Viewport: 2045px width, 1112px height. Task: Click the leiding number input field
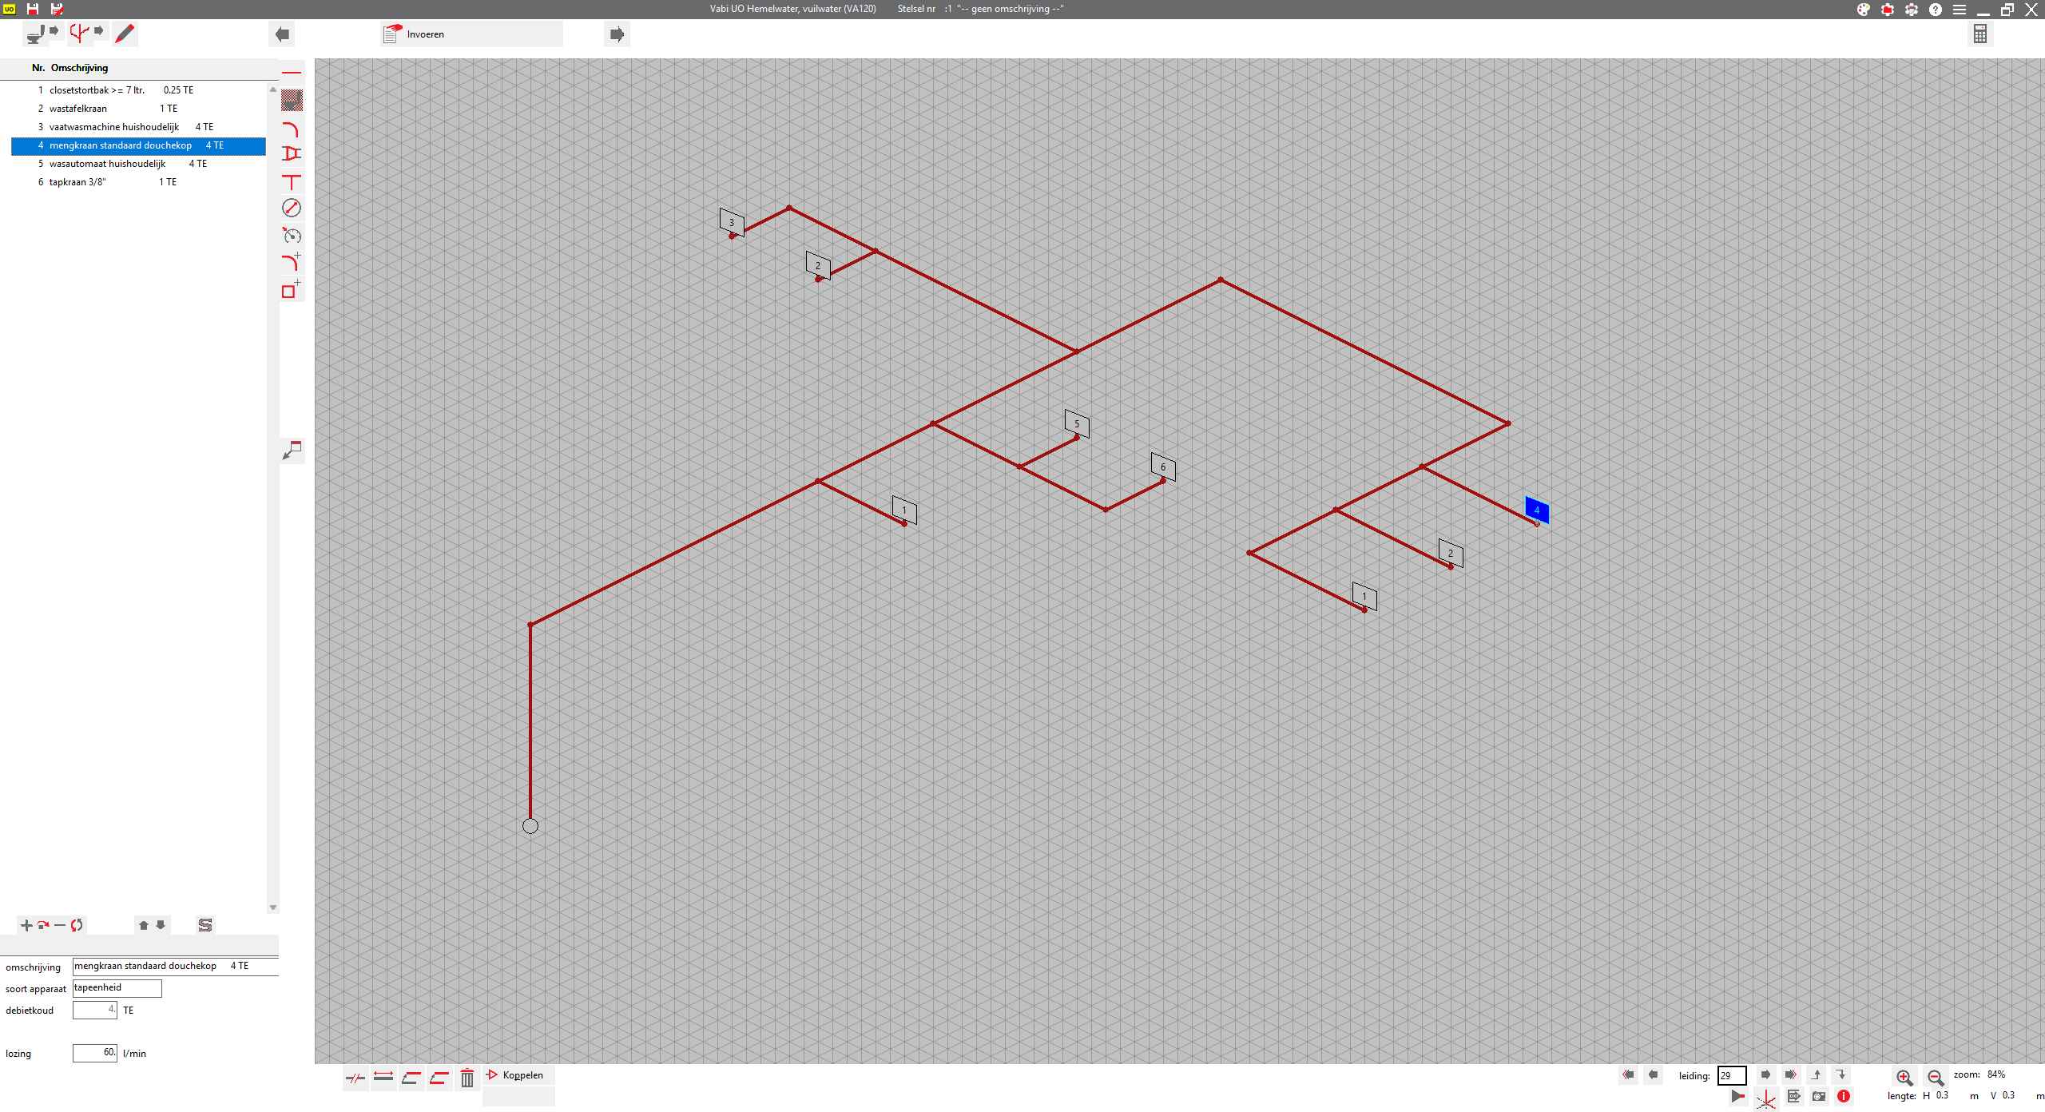(x=1731, y=1075)
